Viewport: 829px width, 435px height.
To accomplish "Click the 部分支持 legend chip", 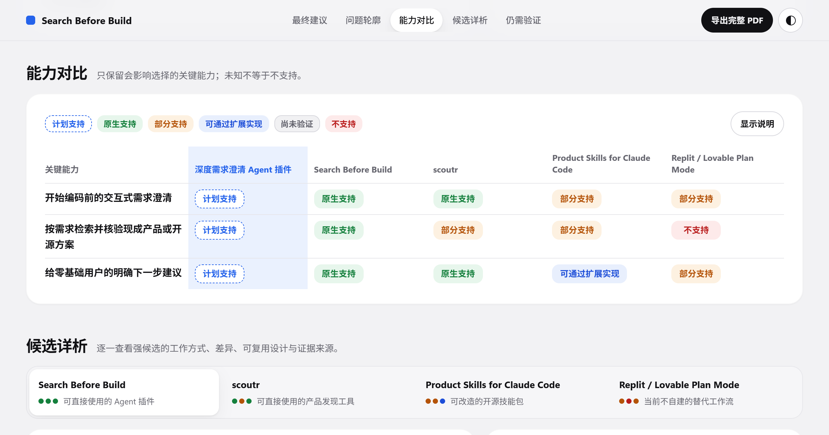I will pyautogui.click(x=171, y=124).
